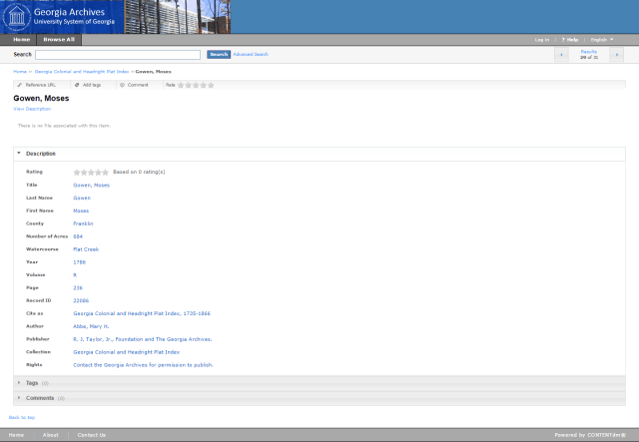This screenshot has width=639, height=442.
Task: Expand the Comments section
Action: click(x=40, y=398)
